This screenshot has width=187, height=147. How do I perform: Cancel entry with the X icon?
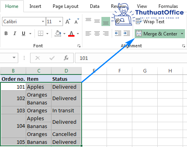click(x=38, y=58)
